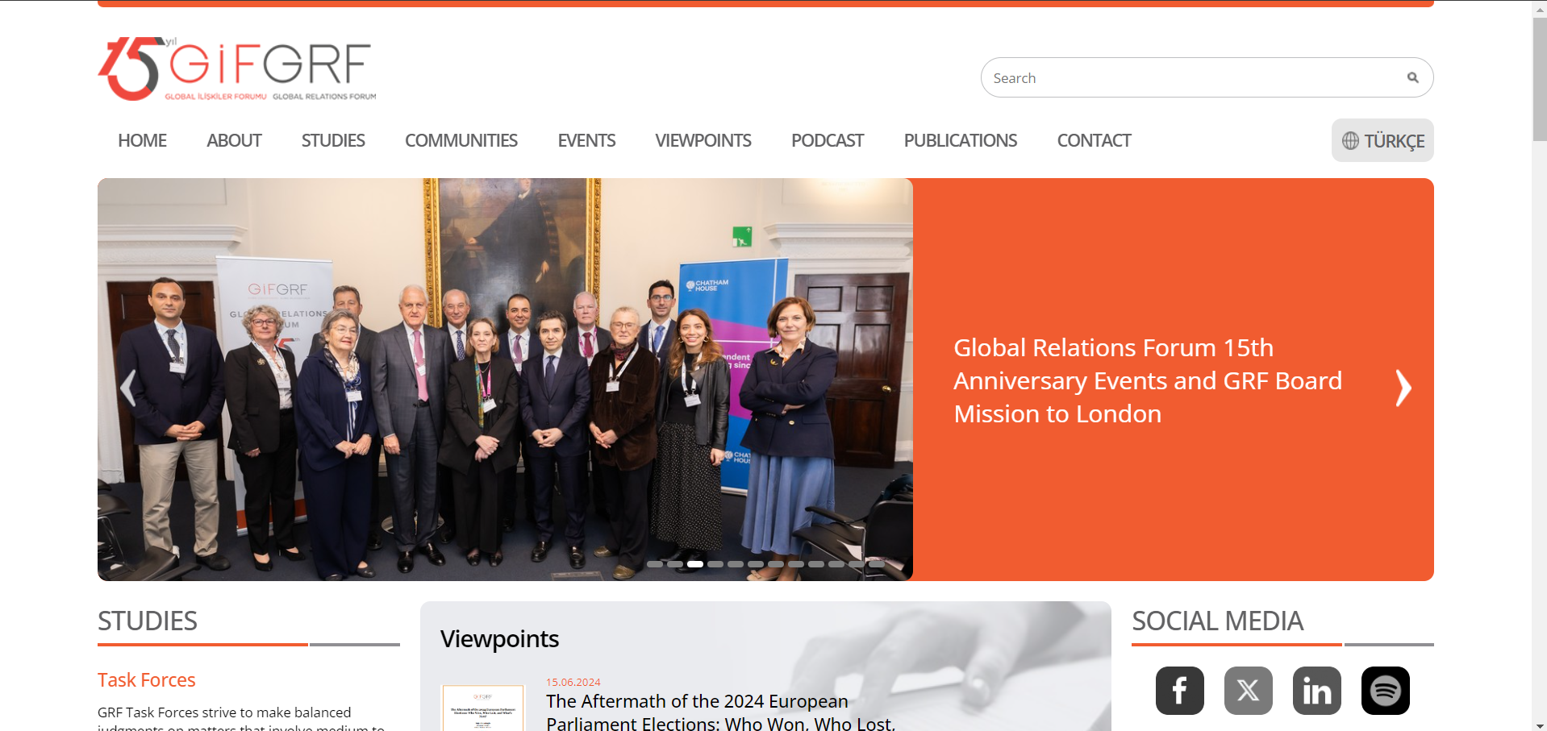Open the COMMUNITIES menu

[x=461, y=140]
